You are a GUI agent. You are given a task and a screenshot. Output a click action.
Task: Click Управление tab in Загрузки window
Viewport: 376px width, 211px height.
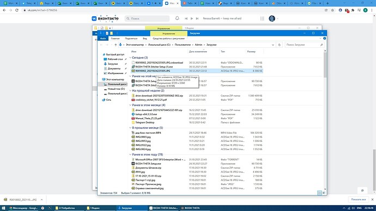click(168, 34)
